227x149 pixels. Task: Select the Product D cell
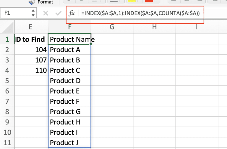point(69,81)
